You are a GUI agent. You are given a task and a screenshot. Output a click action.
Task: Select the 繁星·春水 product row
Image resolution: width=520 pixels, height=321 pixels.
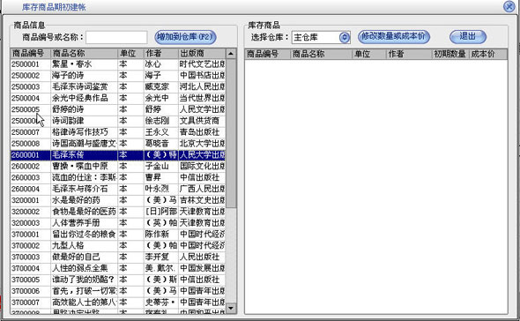pos(118,64)
